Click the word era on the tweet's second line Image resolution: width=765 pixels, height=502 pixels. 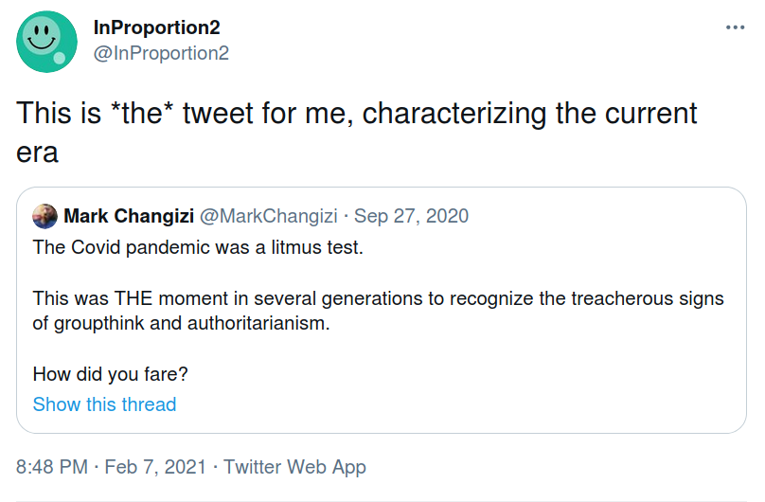pos(37,153)
